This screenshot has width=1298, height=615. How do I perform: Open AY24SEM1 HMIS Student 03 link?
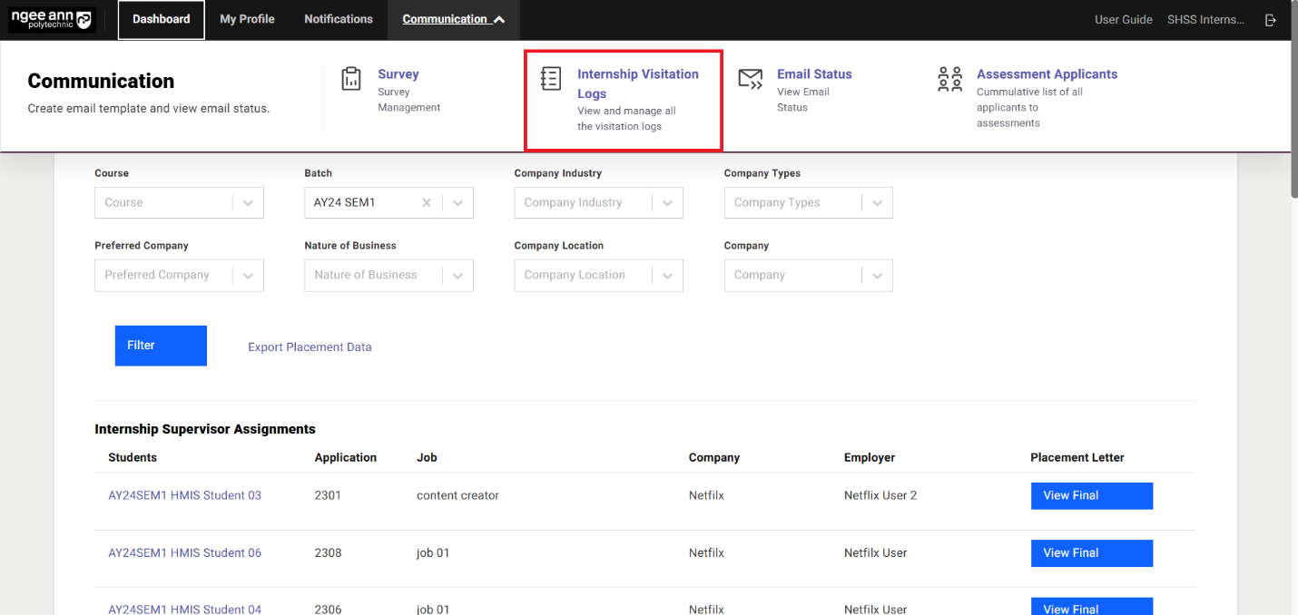pos(184,495)
